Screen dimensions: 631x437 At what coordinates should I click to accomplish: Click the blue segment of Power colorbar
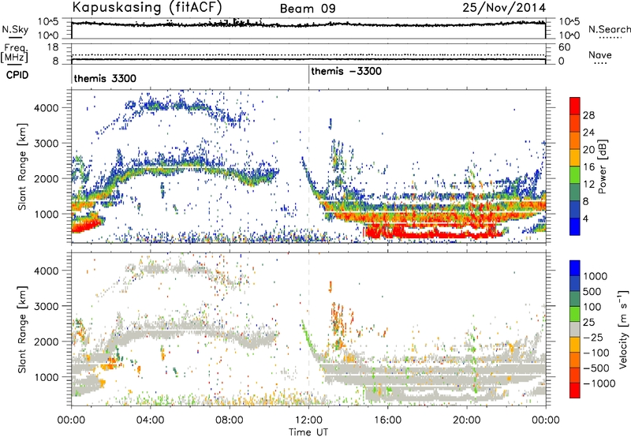(x=575, y=227)
